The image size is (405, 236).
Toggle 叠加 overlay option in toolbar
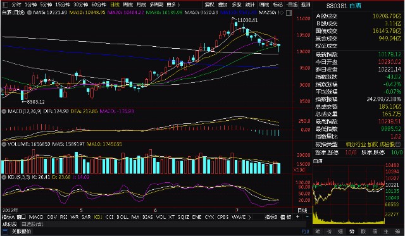pyautogui.click(x=223, y=4)
